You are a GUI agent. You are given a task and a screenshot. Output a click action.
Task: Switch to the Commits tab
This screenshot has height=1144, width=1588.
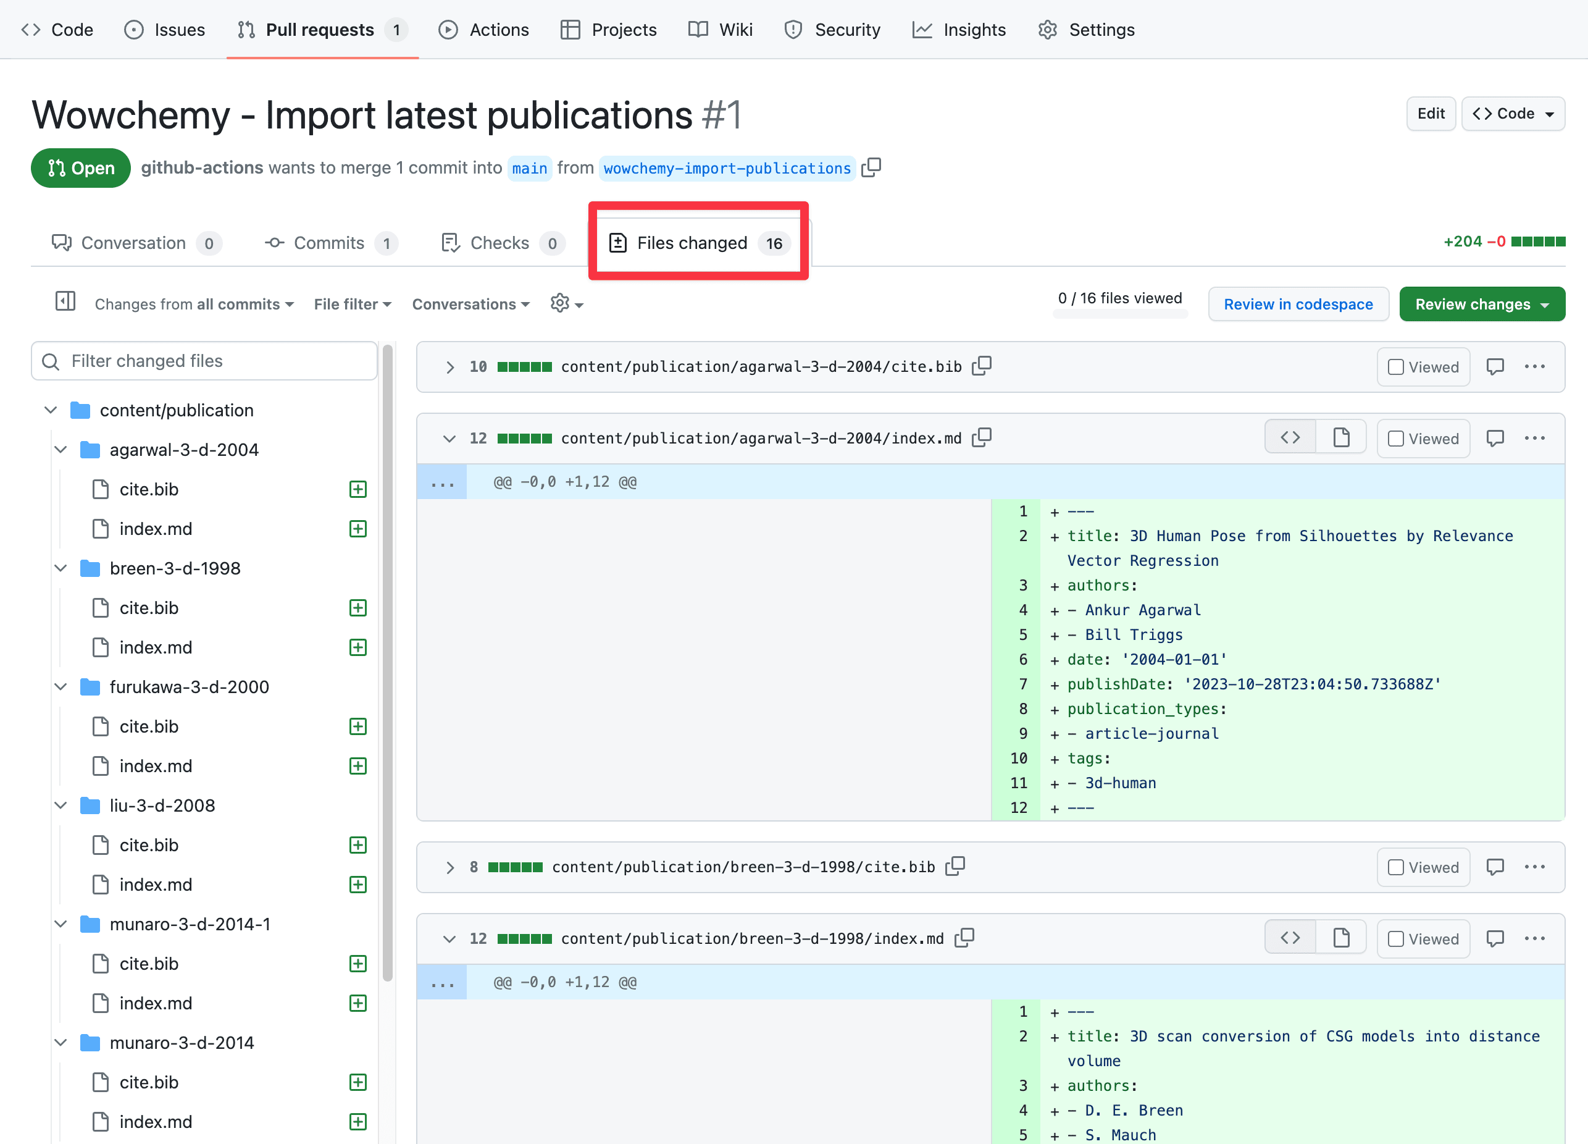tap(331, 242)
